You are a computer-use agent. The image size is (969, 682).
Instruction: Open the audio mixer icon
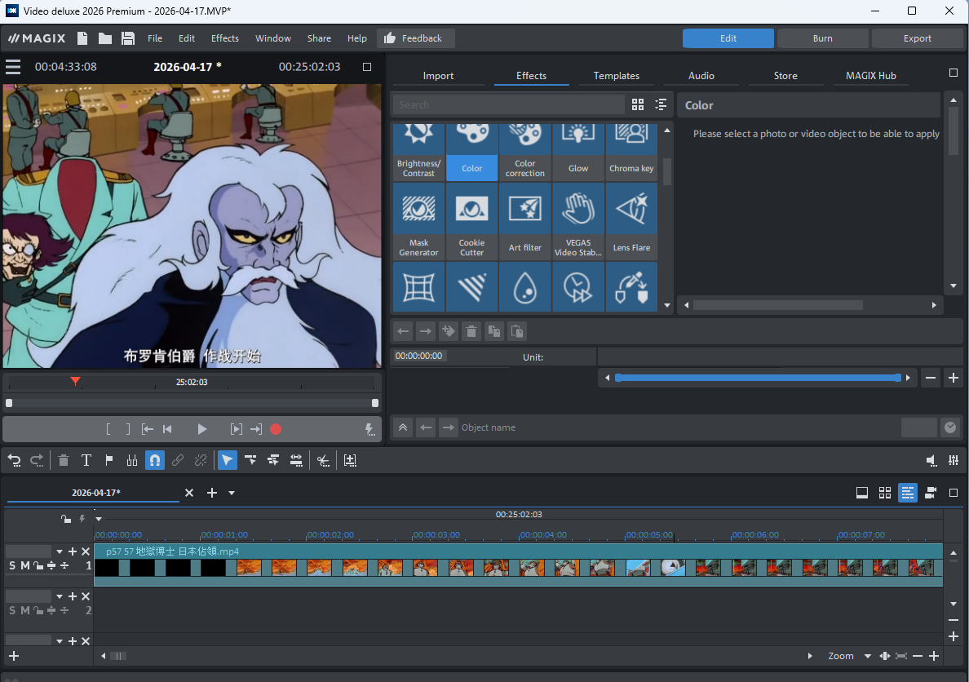[954, 460]
